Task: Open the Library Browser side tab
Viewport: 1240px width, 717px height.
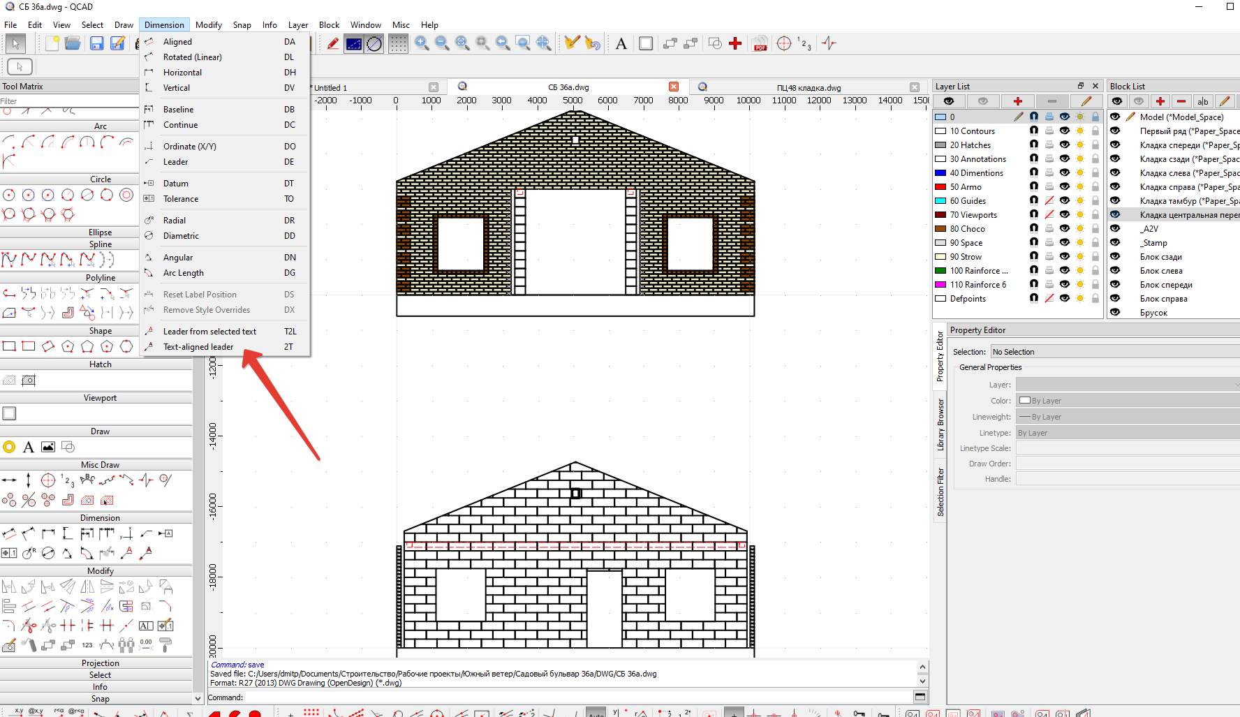Action: 940,424
